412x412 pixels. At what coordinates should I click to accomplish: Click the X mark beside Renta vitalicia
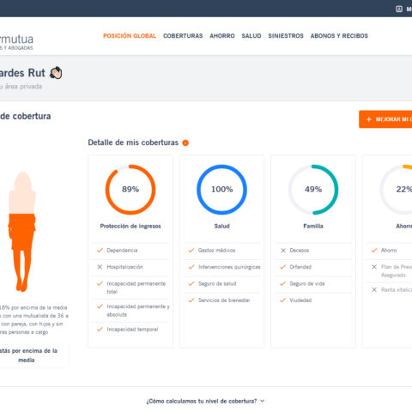374,290
